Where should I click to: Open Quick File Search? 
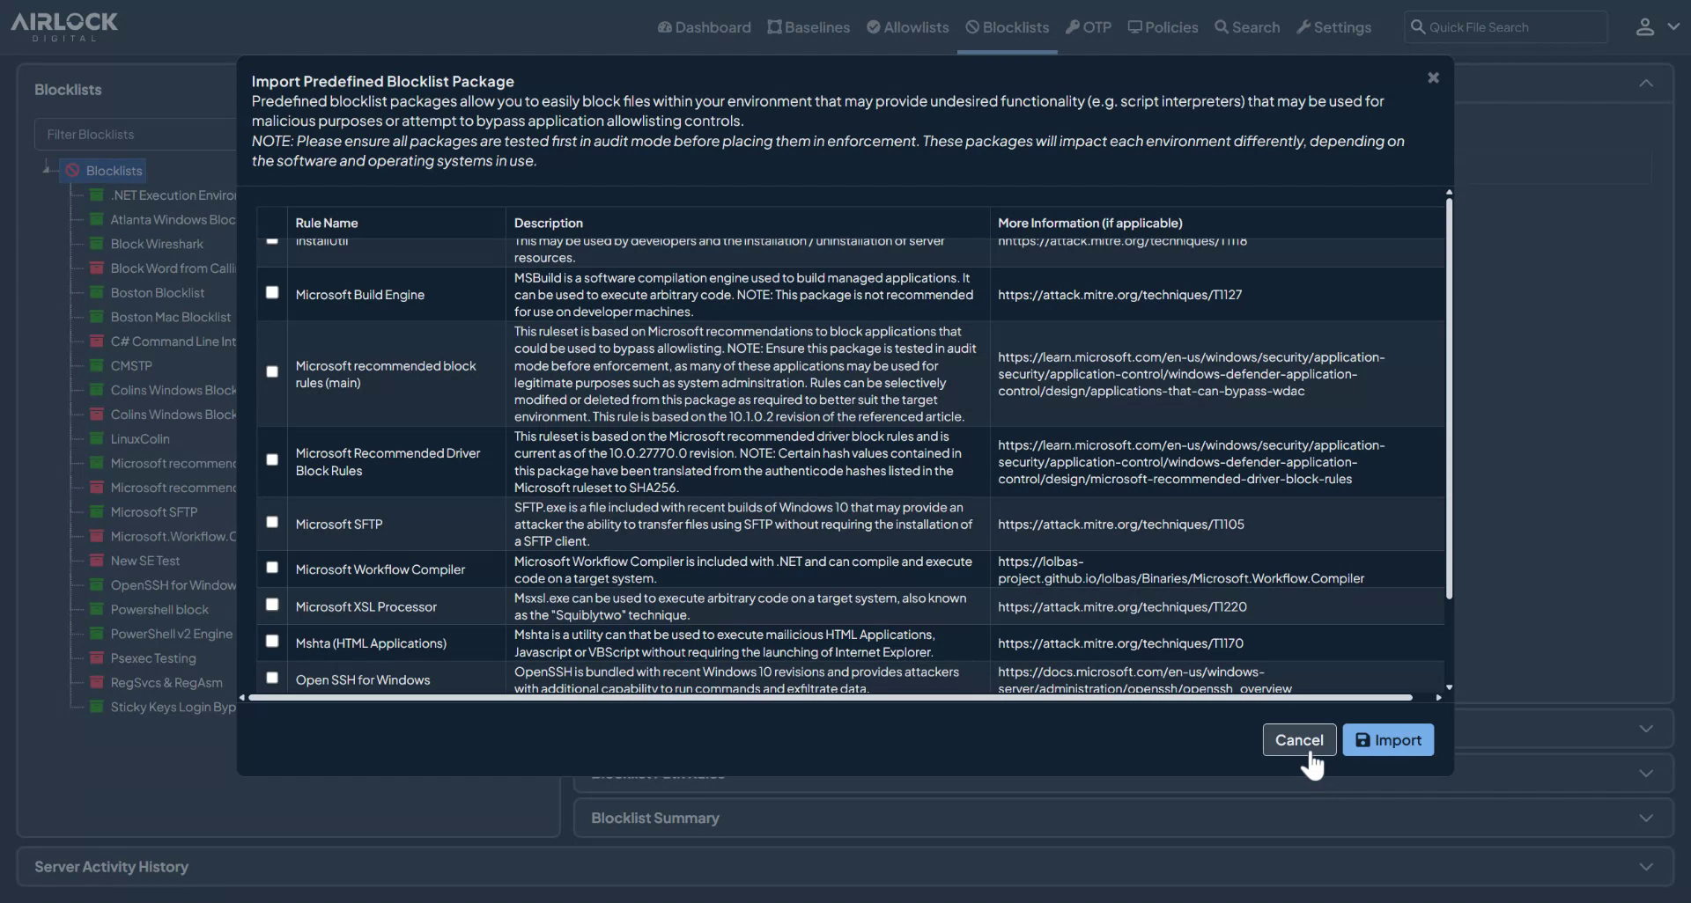click(1504, 26)
